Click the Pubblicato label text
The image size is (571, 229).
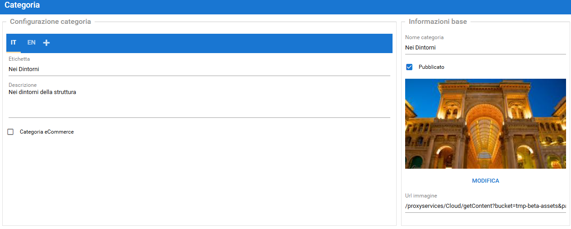[431, 67]
